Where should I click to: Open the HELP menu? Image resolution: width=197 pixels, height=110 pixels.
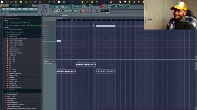tap(36, 9)
